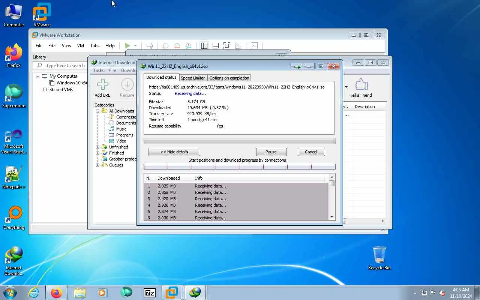Click volume muted icon in system tray

click(442, 293)
